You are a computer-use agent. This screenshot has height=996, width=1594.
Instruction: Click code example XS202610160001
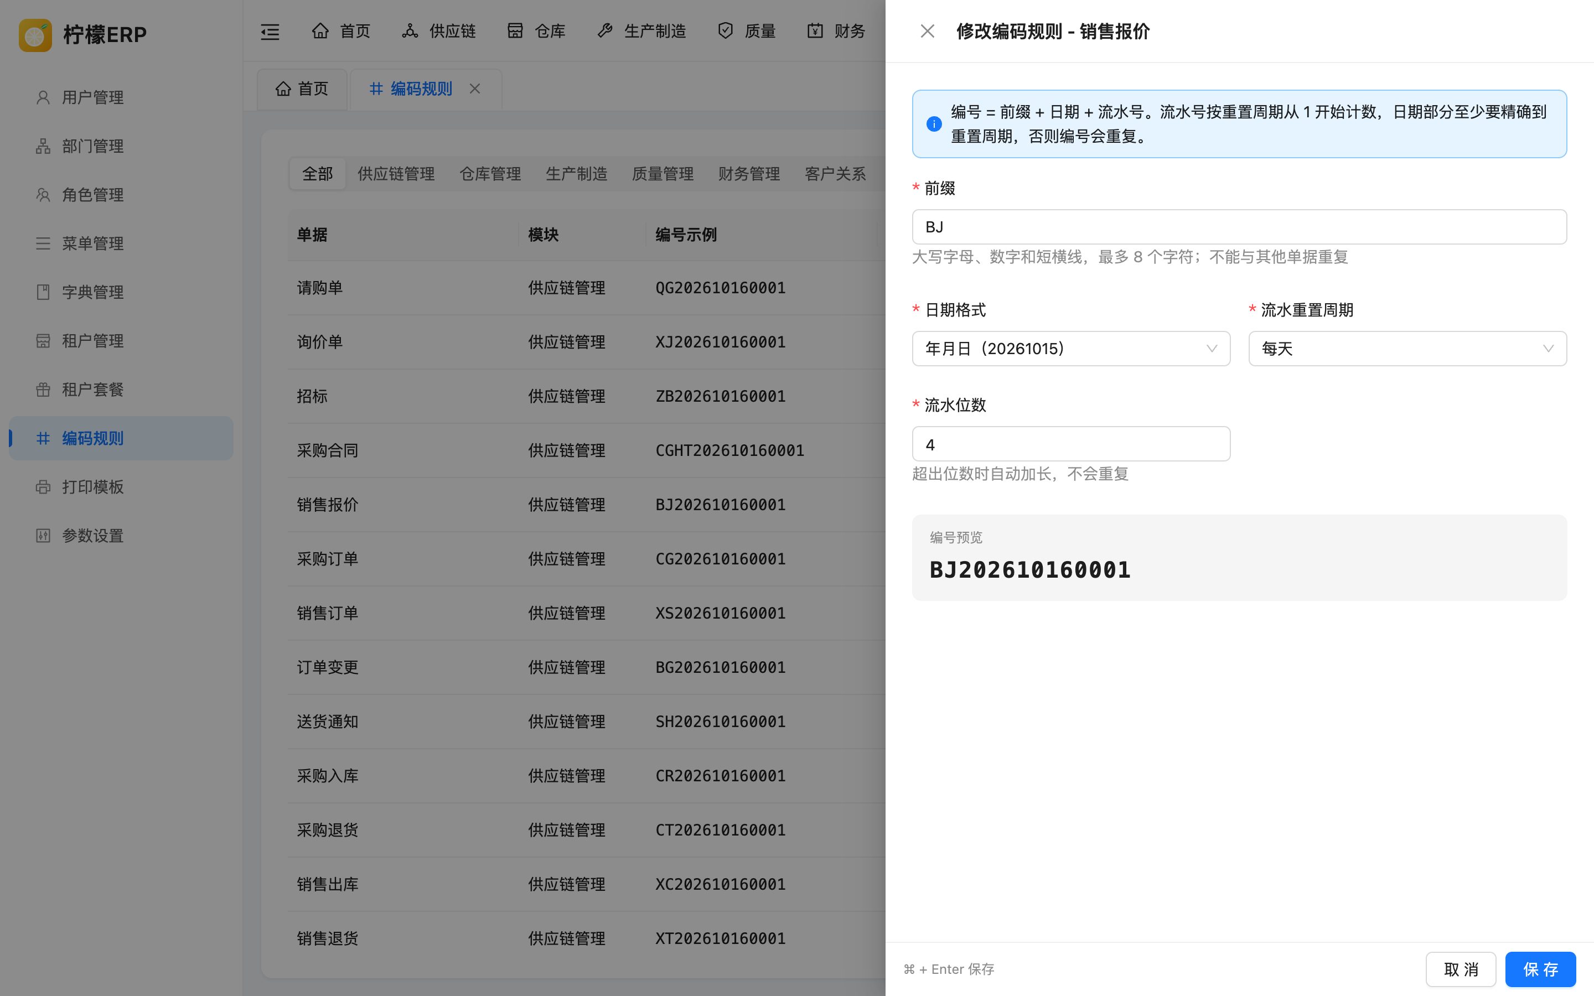720,613
